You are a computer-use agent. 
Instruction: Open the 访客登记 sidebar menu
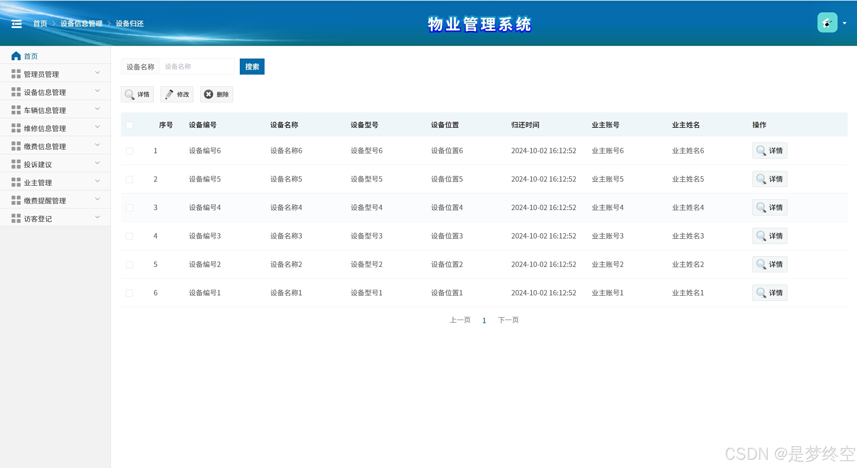[38, 219]
